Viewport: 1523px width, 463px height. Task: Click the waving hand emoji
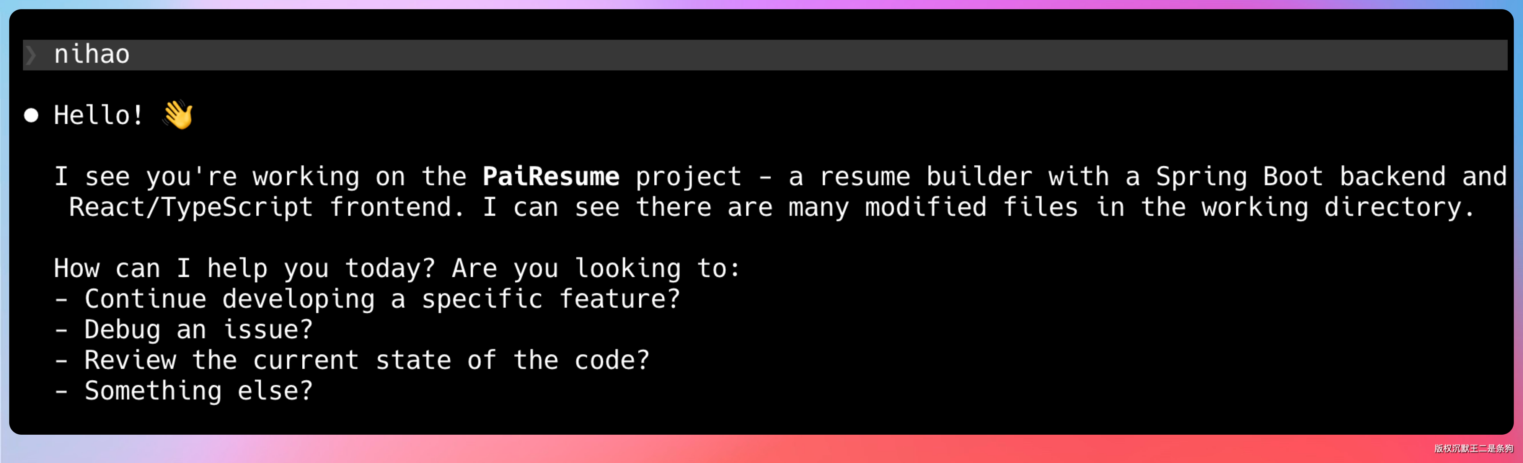click(178, 115)
